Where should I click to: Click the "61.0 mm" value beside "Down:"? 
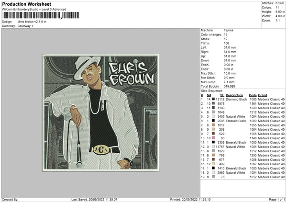pyautogui.click(x=230, y=60)
